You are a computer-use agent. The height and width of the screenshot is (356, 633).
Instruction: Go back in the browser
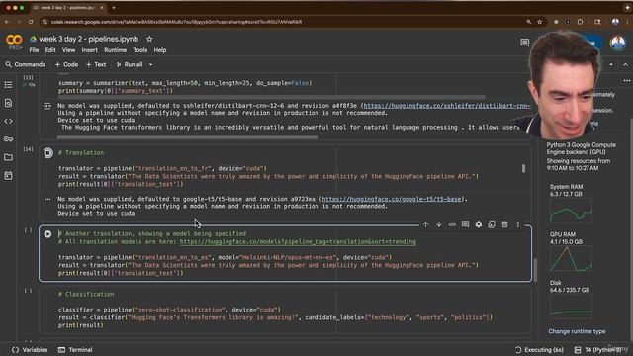point(7,22)
